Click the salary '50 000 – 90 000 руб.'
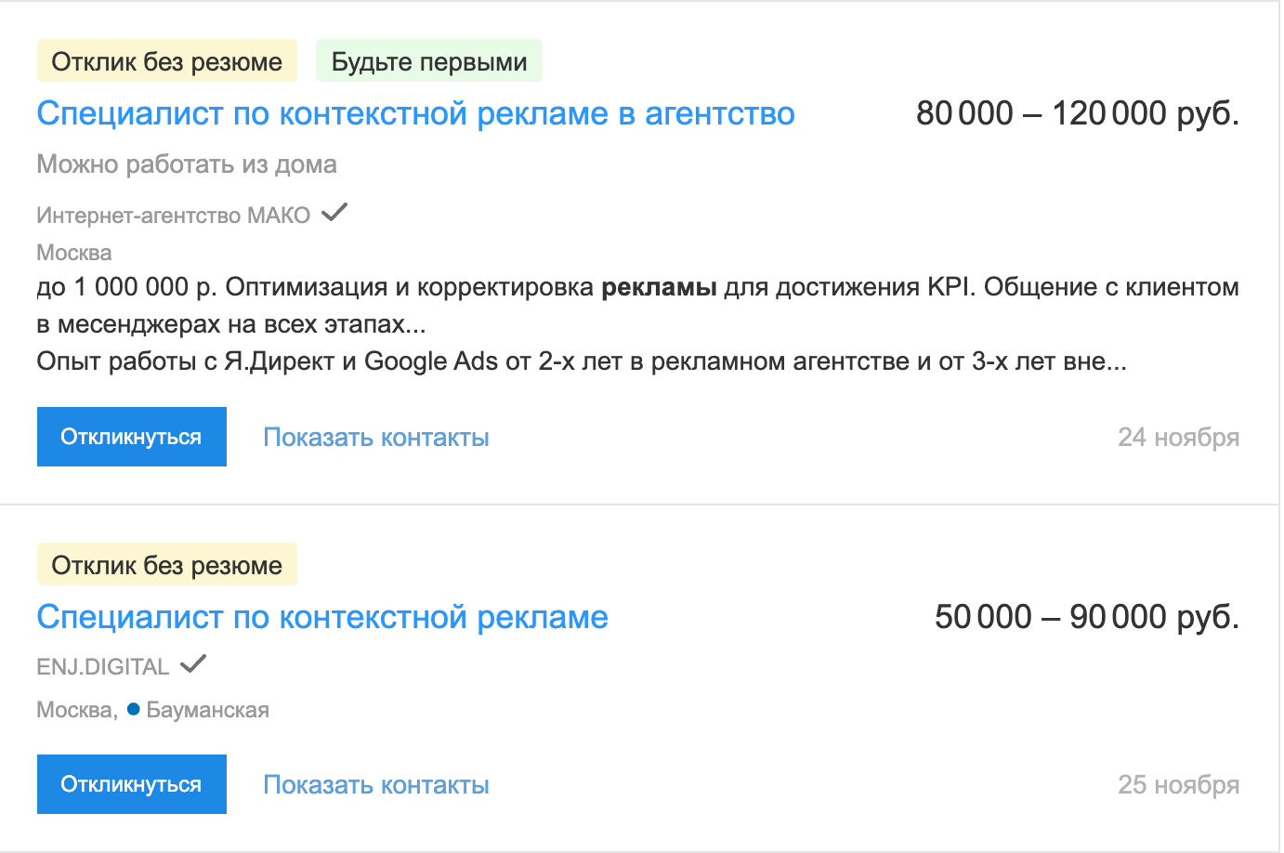 (1087, 617)
